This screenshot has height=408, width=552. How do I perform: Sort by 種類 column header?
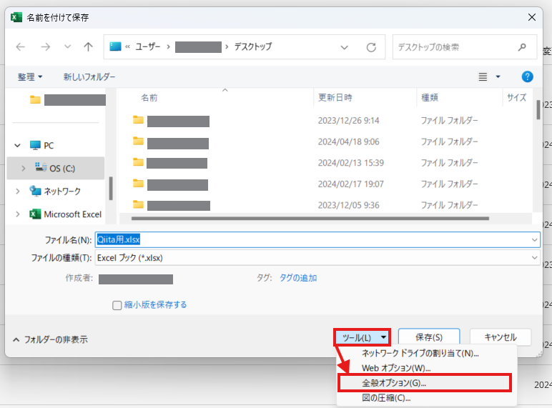pos(430,97)
